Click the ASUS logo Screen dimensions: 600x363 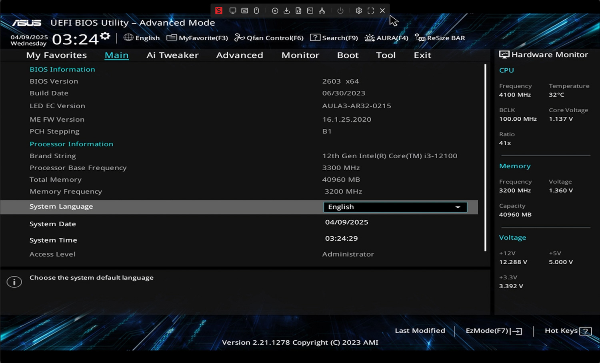click(x=27, y=23)
